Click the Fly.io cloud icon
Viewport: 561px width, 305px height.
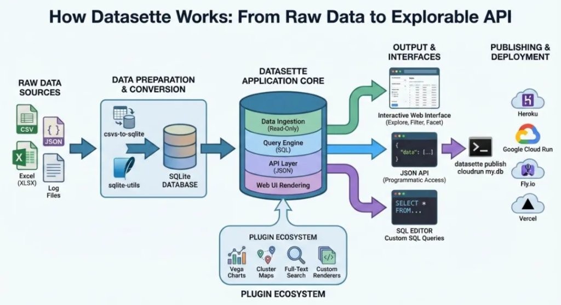click(528, 169)
